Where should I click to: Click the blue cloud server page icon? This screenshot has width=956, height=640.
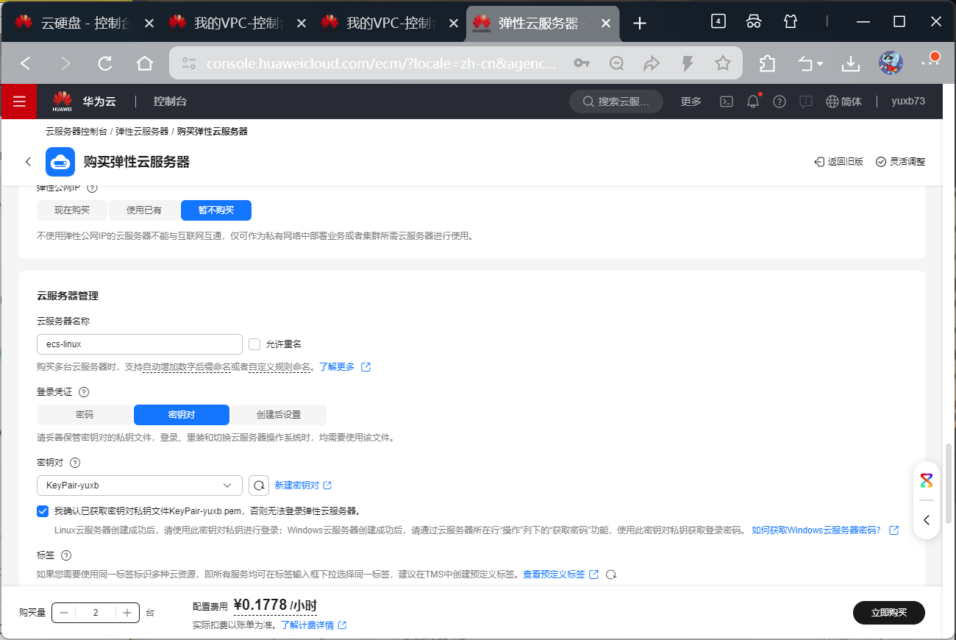[x=60, y=162]
